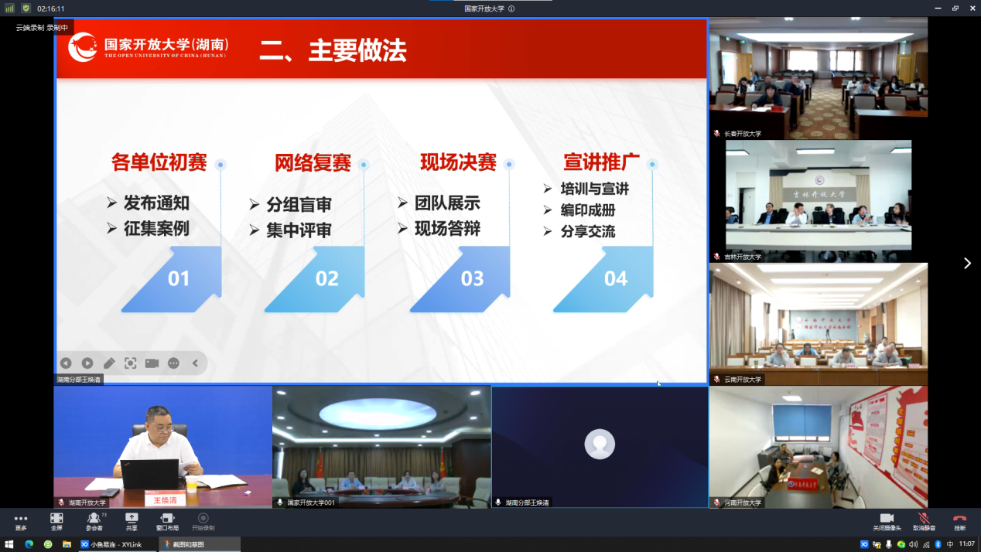Screen dimensions: 981x552
Task: Open 窗口布局 window layout options
Action: 167,522
